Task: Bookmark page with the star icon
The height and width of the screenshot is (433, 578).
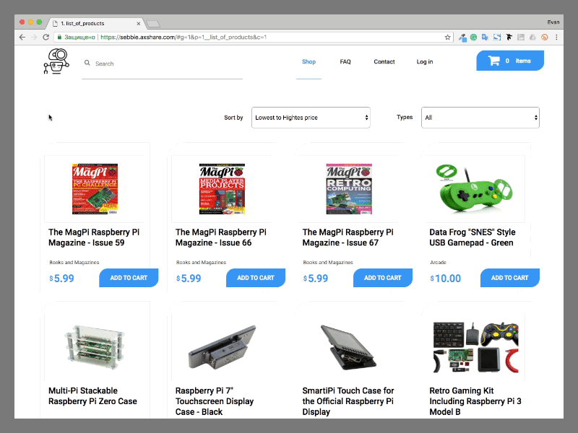Action: (x=447, y=38)
